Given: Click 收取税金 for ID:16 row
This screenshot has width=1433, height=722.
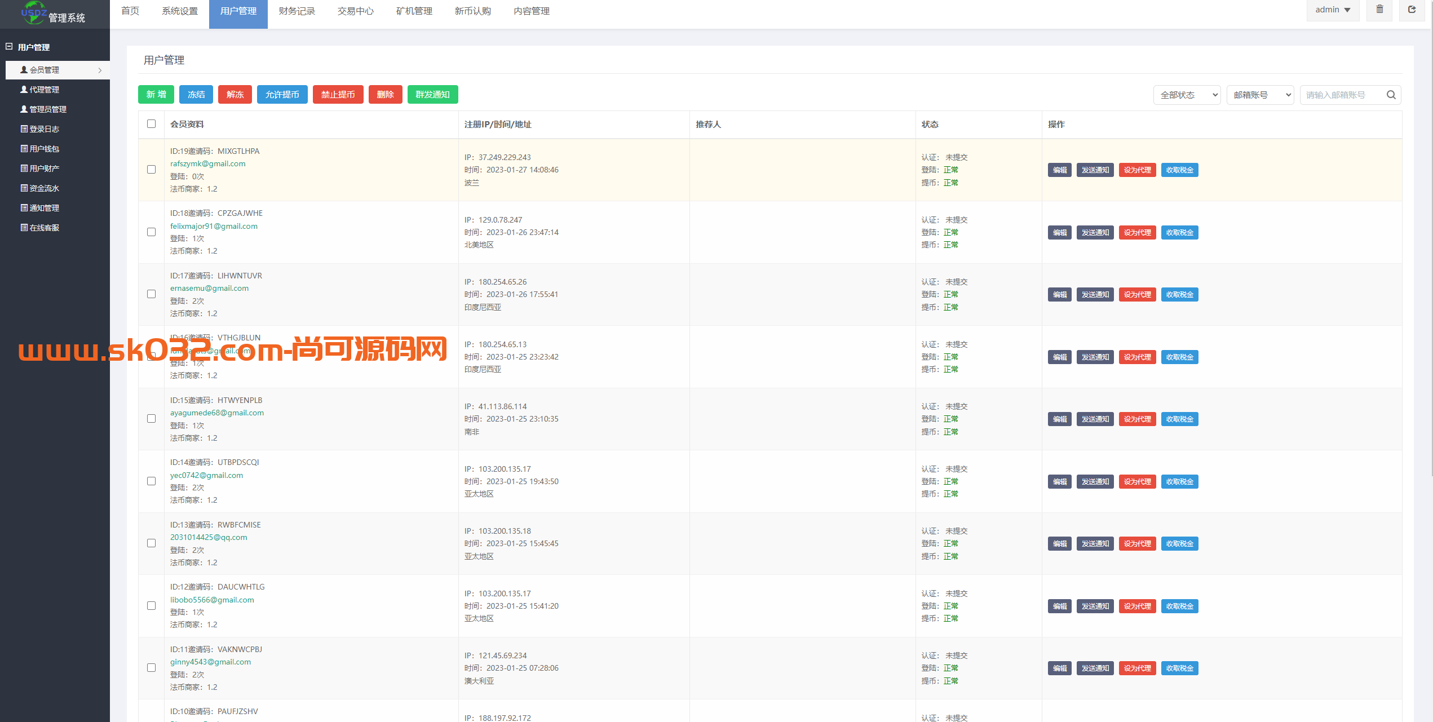Looking at the screenshot, I should tap(1180, 357).
